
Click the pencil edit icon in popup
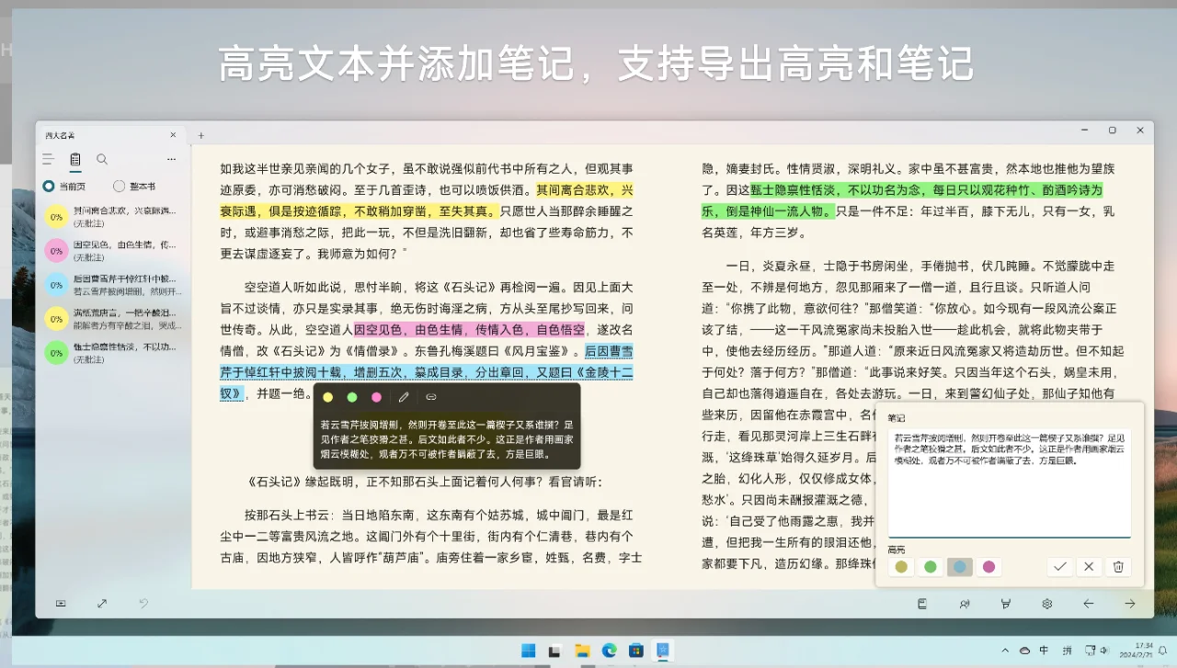(403, 397)
